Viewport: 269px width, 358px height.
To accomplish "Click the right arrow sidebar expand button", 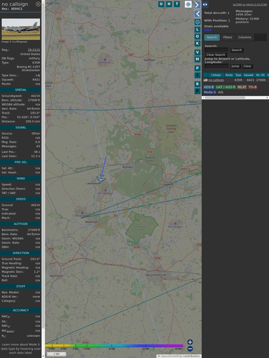I will point(197,5).
